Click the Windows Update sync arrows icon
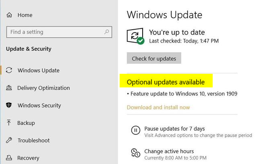The width and height of the screenshot is (259, 164). coord(9,70)
